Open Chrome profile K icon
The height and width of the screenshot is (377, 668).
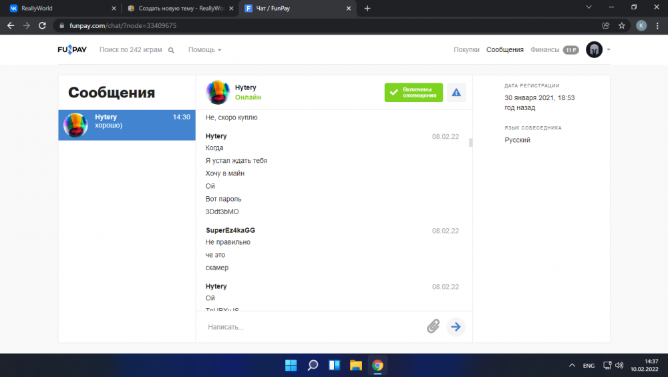click(x=641, y=25)
